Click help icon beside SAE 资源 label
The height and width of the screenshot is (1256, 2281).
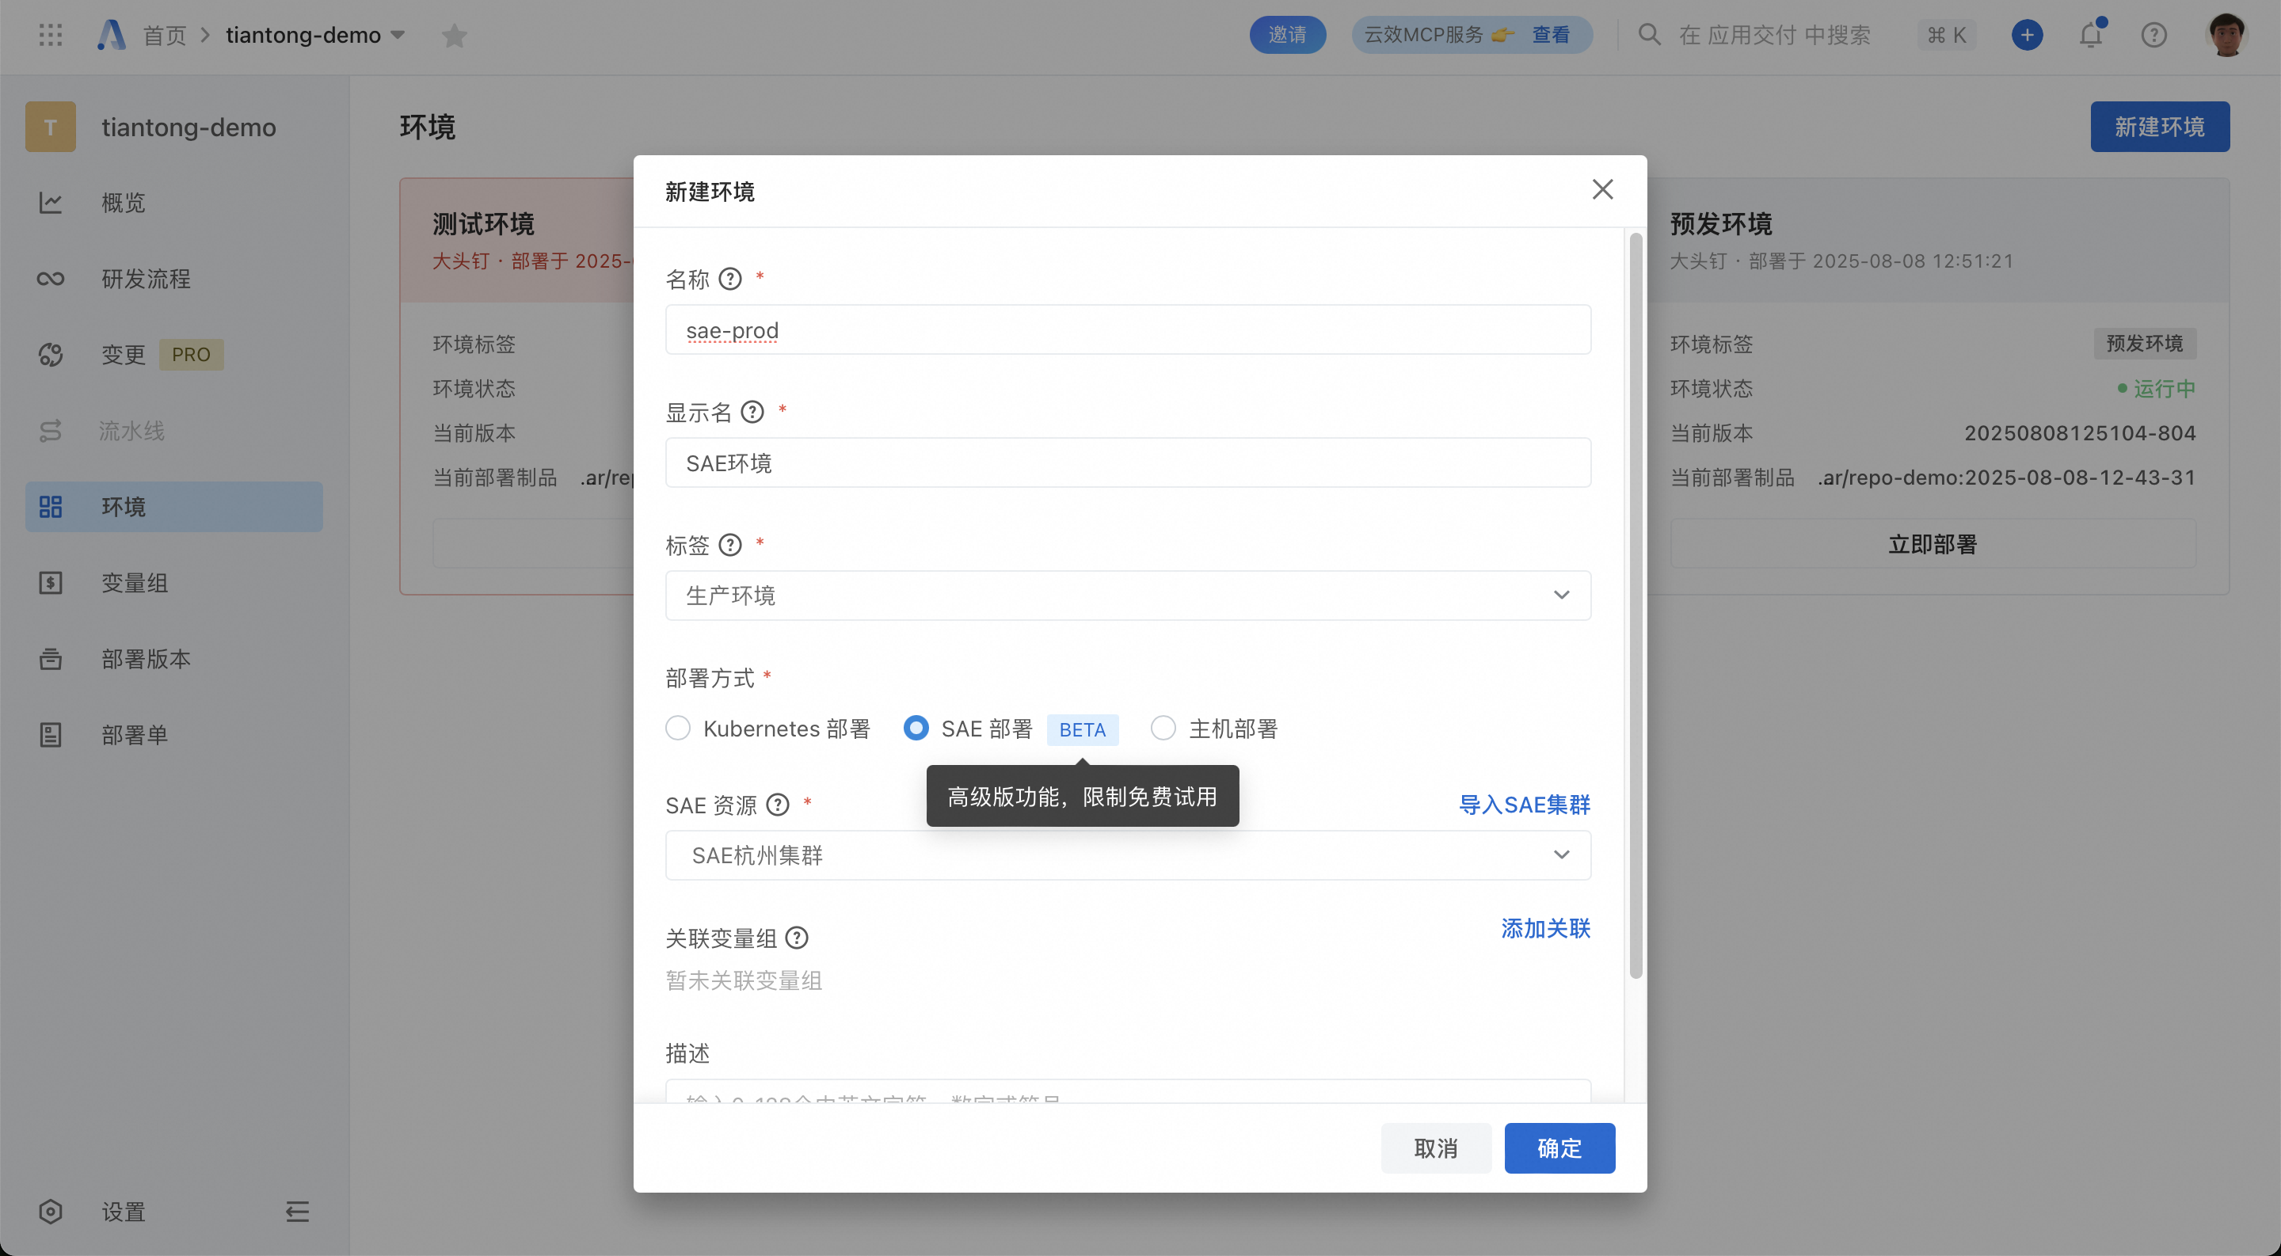point(778,805)
